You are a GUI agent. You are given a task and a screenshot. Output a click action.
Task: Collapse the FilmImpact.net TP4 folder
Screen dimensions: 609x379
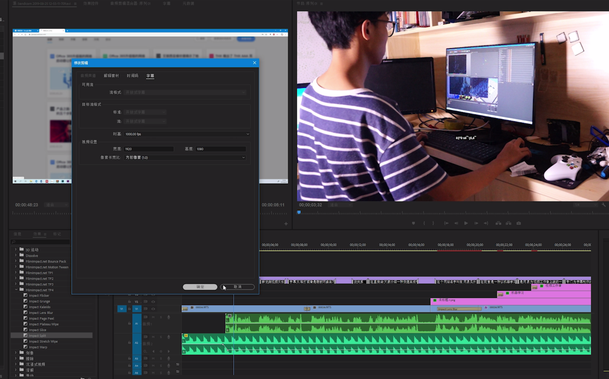click(x=16, y=290)
